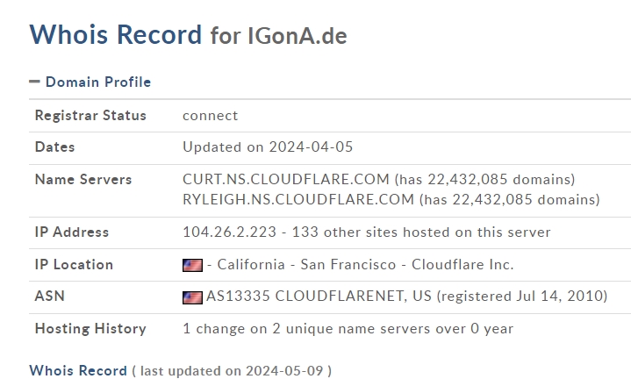Click the last updated 2024-05-09 text
631x386 pixels.
(x=232, y=370)
